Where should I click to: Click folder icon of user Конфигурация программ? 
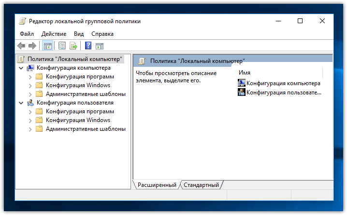pos(39,111)
